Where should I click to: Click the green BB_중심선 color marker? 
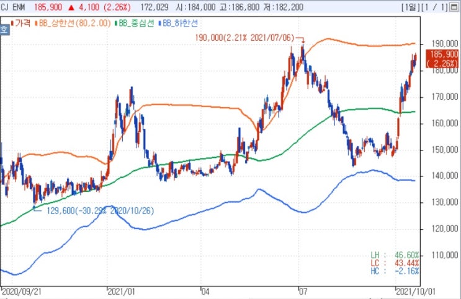[116, 23]
